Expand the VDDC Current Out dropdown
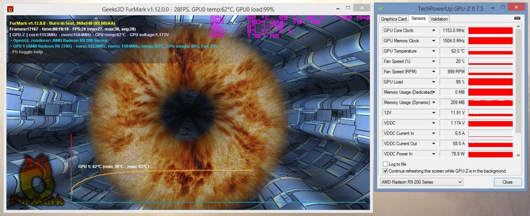The image size is (530, 216). (x=433, y=144)
